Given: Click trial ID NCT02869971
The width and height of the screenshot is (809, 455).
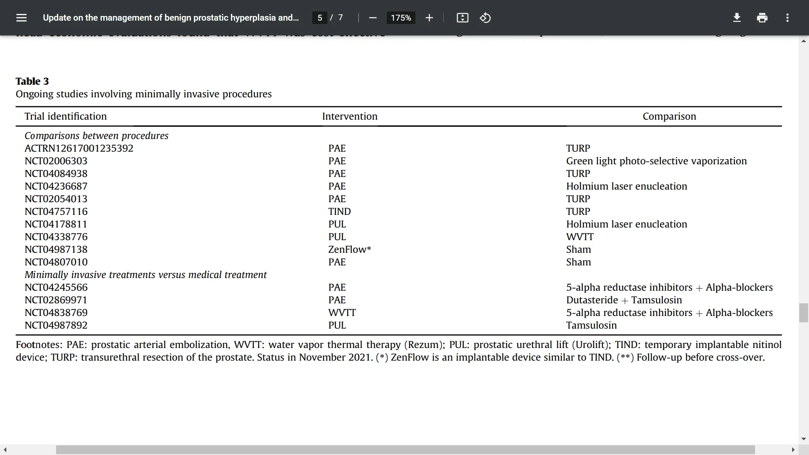Looking at the screenshot, I should [56, 300].
